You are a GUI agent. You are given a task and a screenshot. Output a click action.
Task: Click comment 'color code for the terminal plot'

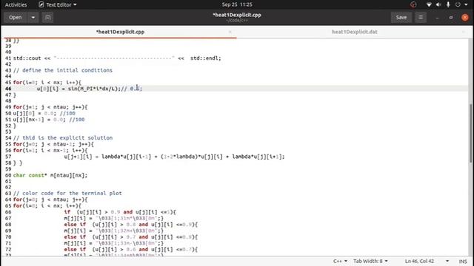tap(67, 194)
